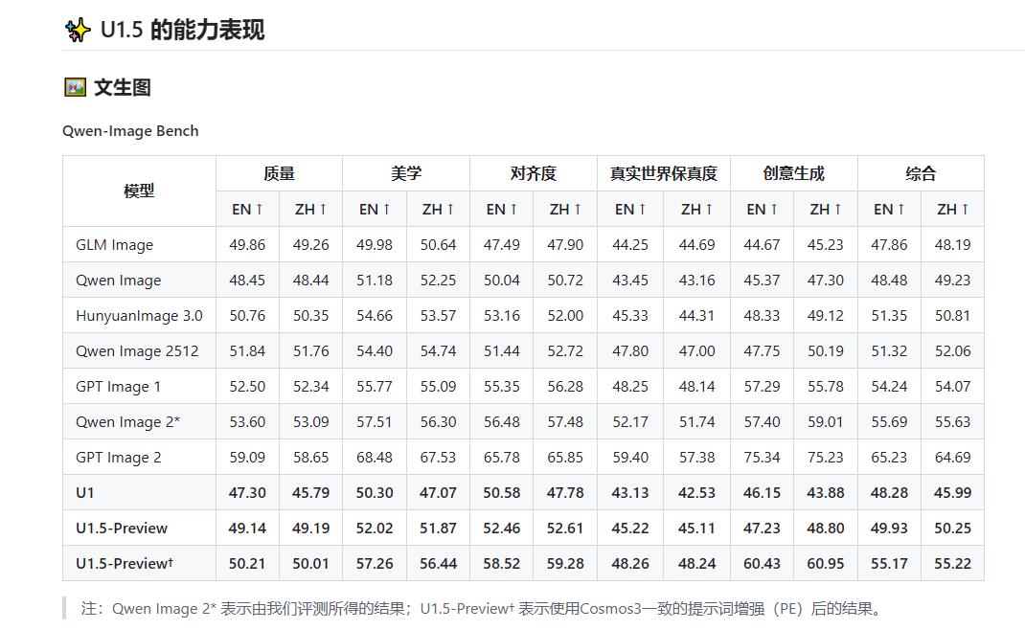This screenshot has height=630, width=1025.
Task: Select the U1.5-Preview† row name
Action: coord(125,563)
